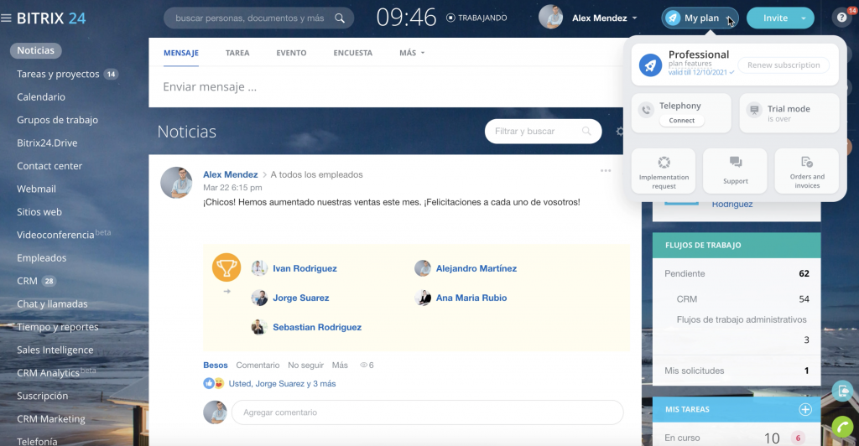
Task: Open Ivan Rodriguez's profile link
Action: pyautogui.click(x=305, y=268)
